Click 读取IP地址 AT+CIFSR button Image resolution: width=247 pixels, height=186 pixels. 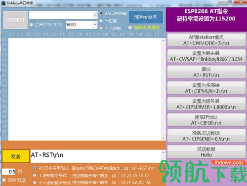pos(206,120)
